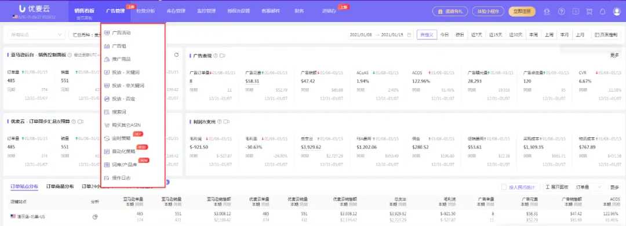Click the 页面定制 customization button
This screenshot has height=226, width=626.
(606, 35)
